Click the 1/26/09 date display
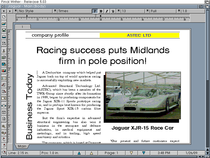The image size is (210, 158). tap(192, 153)
